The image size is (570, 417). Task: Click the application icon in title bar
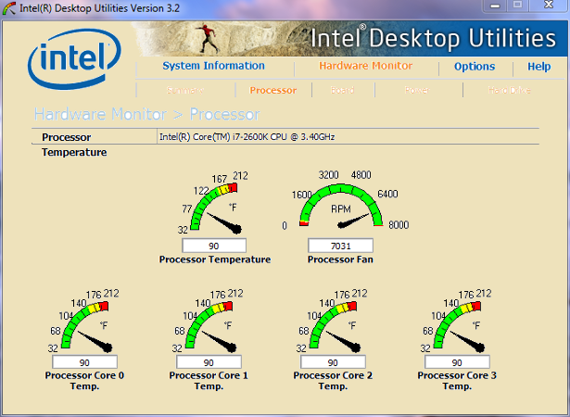[x=8, y=9]
